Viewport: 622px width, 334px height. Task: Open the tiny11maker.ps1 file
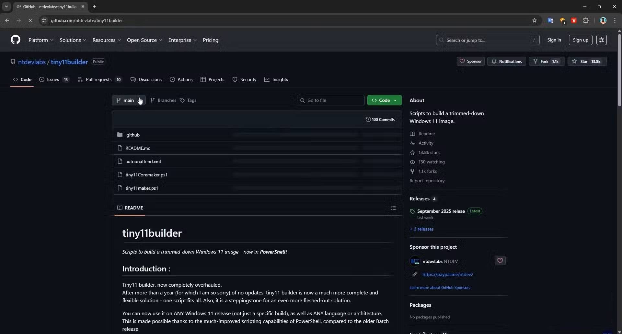(142, 188)
